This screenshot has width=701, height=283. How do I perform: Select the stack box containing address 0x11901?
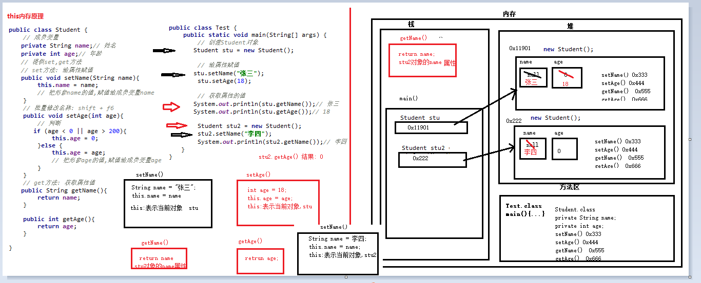click(x=431, y=127)
